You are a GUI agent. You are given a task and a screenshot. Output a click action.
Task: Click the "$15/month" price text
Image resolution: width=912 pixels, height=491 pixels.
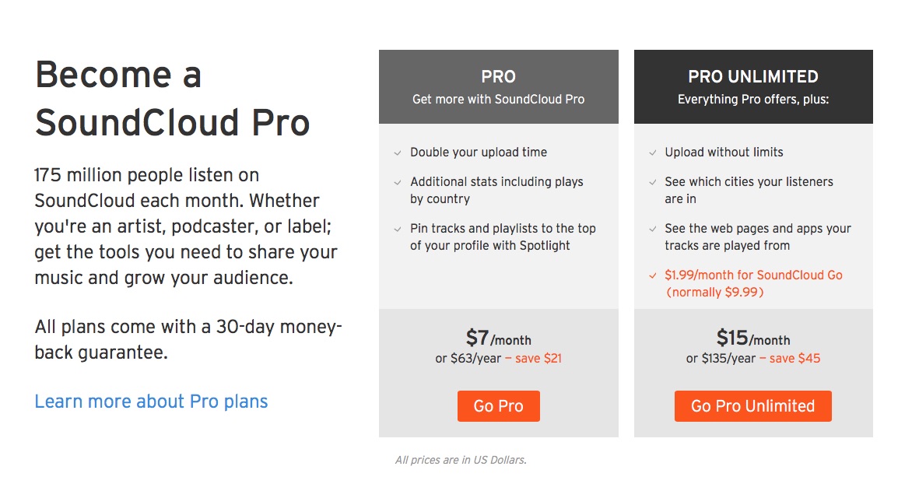click(x=752, y=338)
